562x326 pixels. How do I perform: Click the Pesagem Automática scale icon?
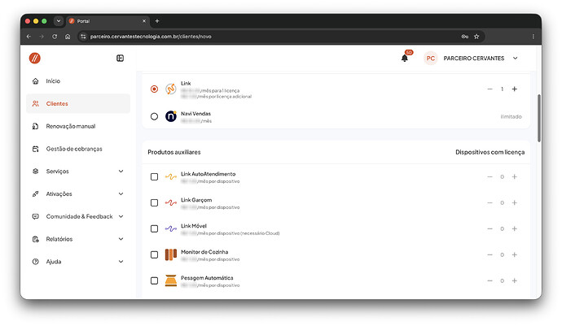(170, 280)
